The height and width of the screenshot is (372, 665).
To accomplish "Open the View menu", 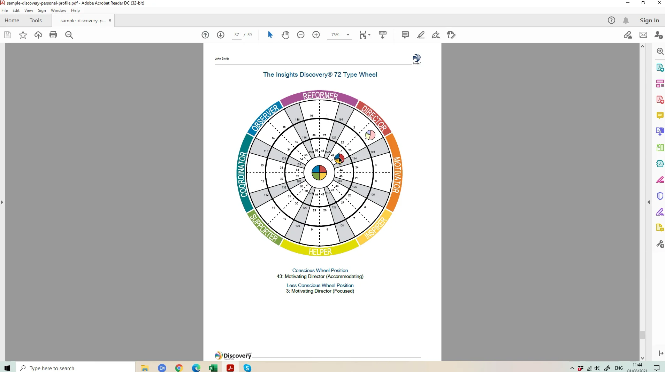I will click(29, 10).
